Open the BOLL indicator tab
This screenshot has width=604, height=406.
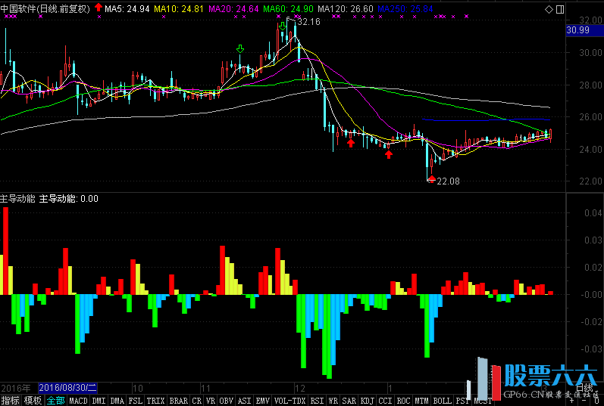point(442,401)
